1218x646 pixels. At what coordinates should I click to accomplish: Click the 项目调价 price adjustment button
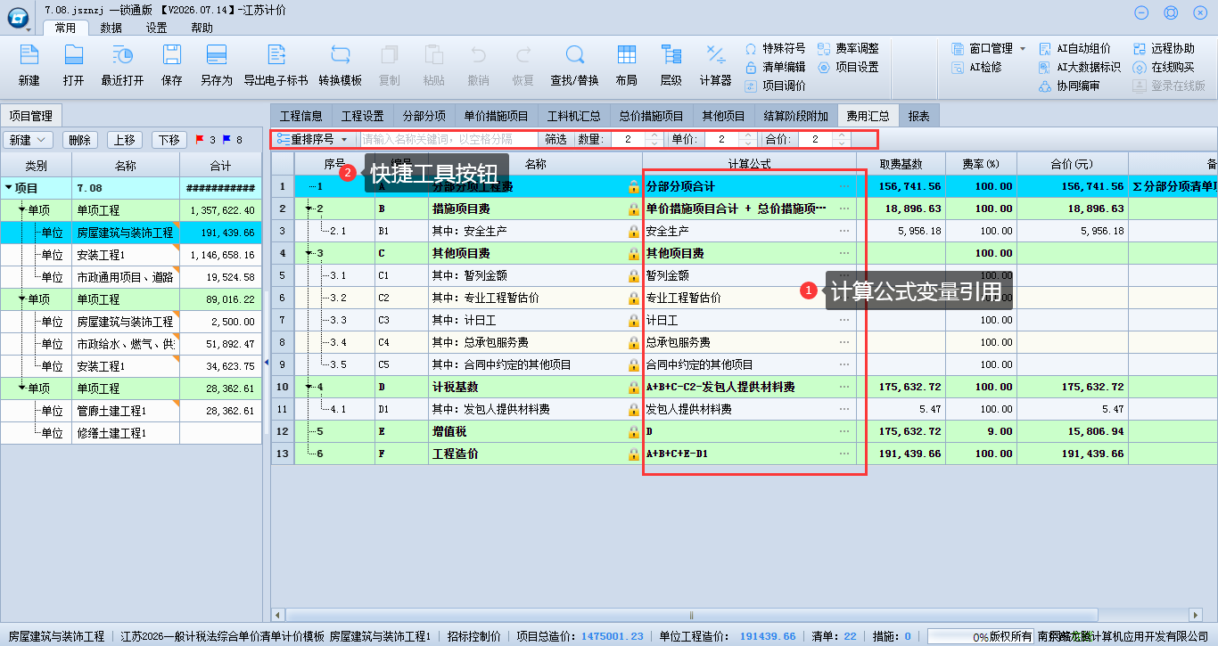[775, 86]
